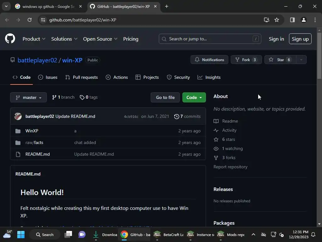The width and height of the screenshot is (322, 242).
Task: Click the browser address bar URL
Action: coord(83,20)
